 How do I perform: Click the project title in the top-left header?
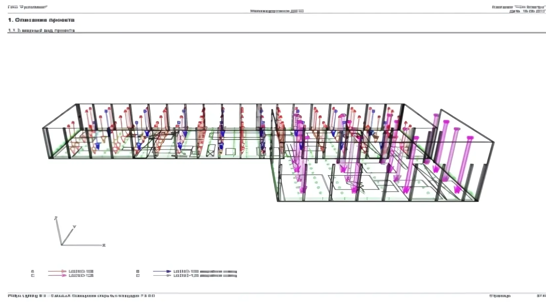tap(27, 7)
